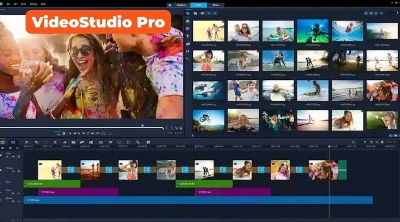400x222 pixels.
Task: Undo the last action
Action: [x=36, y=142]
